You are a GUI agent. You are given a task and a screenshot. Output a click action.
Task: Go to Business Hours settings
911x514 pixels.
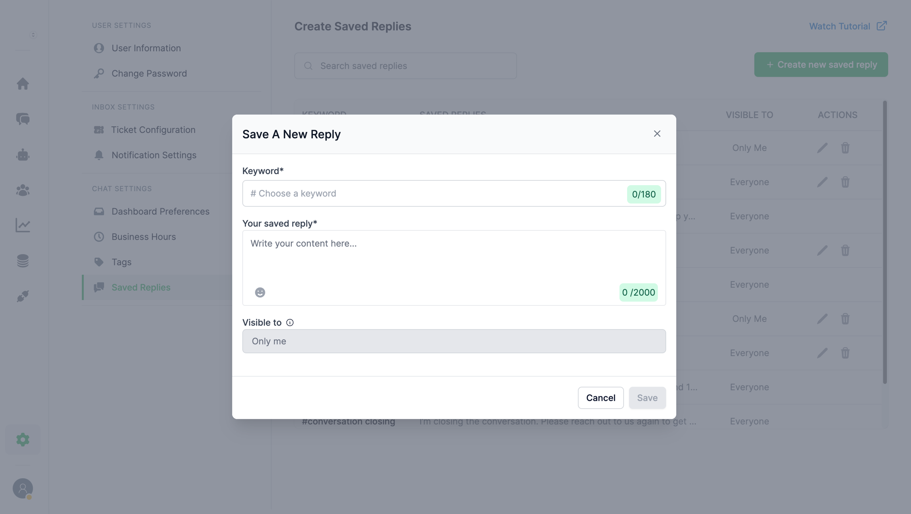click(144, 236)
